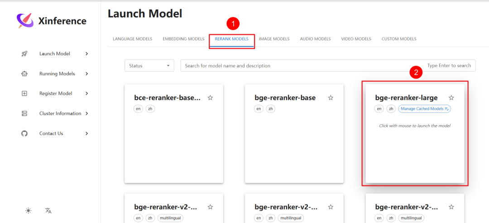The height and width of the screenshot is (223, 489).
Task: Open the language translation icon
Action: point(48,210)
